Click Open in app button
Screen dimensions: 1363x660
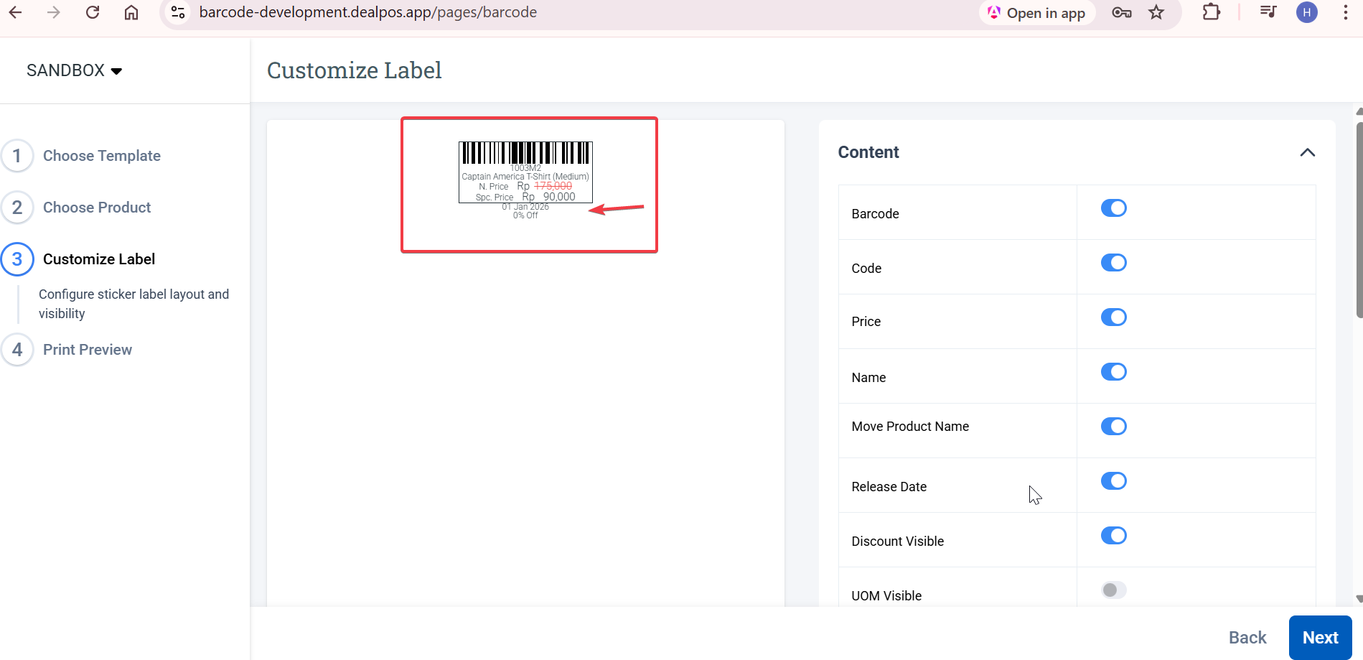click(1037, 13)
